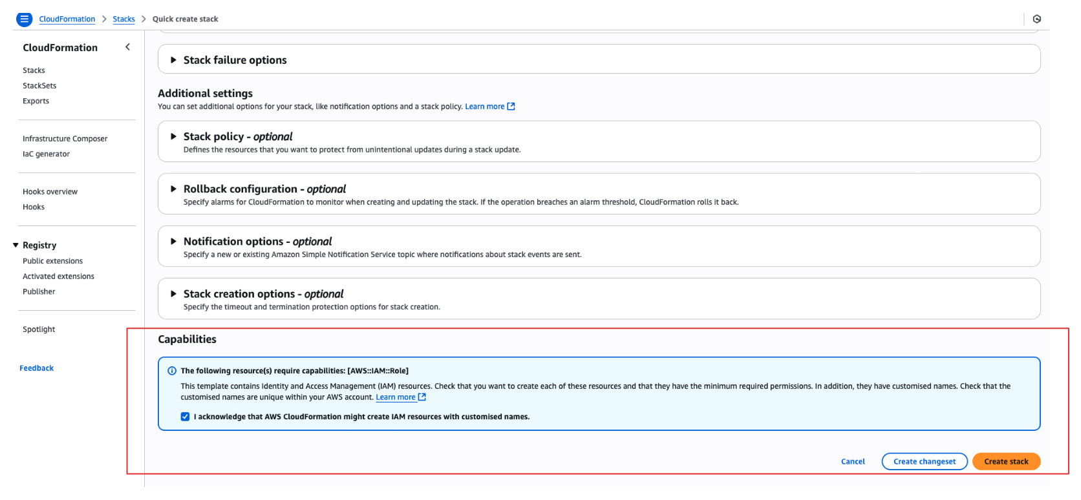Open Publisher in the Registry group
The image size is (1081, 500).
coord(39,292)
